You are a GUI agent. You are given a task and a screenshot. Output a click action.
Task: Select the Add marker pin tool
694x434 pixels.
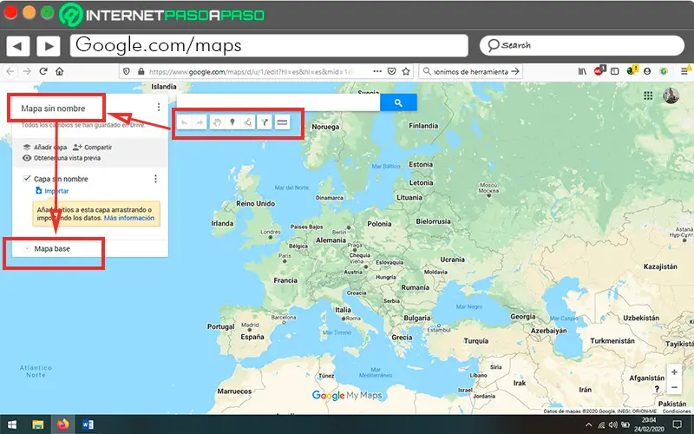point(232,122)
